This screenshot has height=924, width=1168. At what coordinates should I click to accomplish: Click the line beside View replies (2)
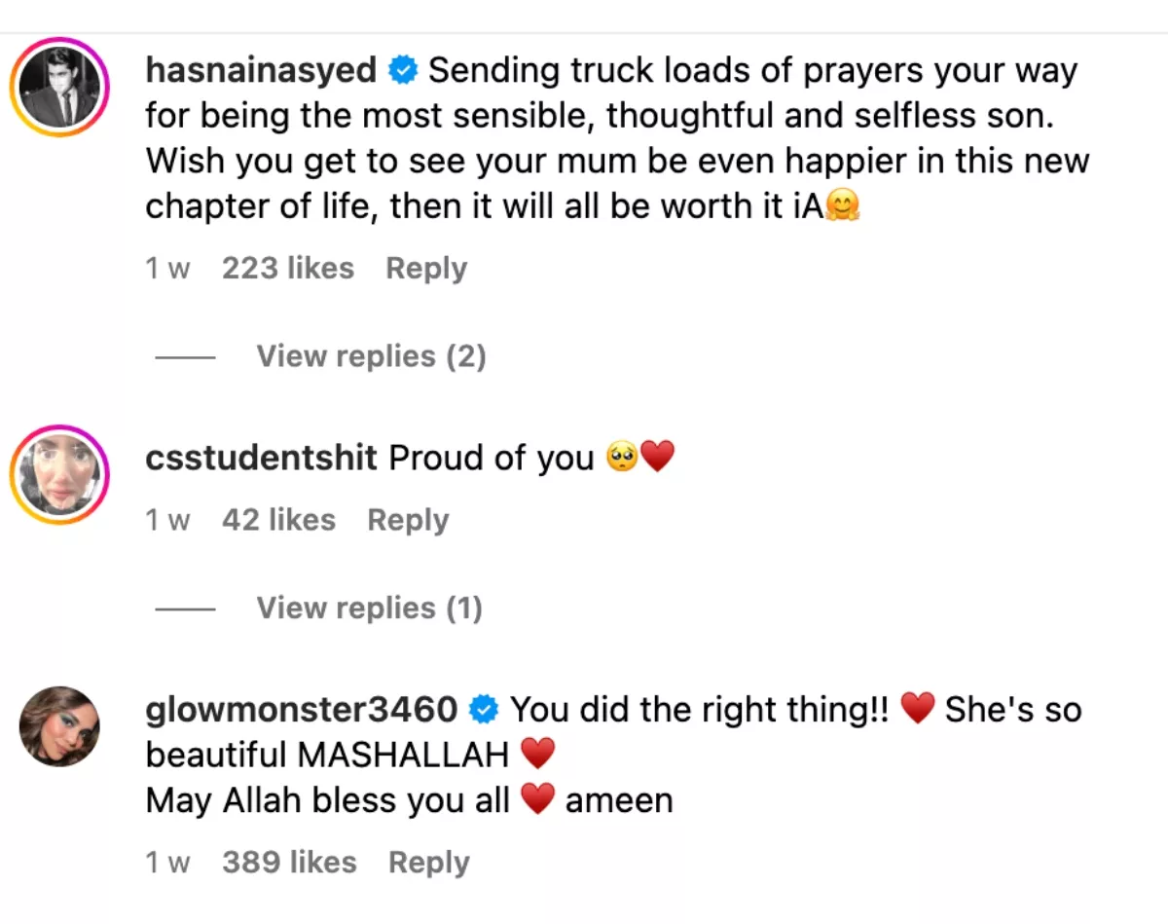185,356
